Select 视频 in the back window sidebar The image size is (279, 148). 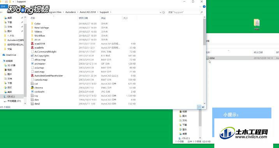[x=183, y=111]
